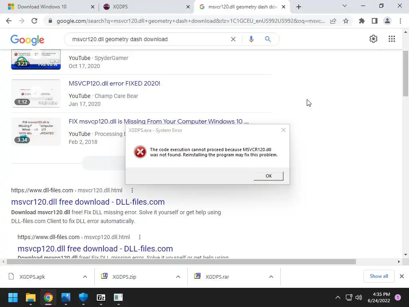Bookmark this page with the star icon
This screenshot has height=307, width=409.
(346, 21)
